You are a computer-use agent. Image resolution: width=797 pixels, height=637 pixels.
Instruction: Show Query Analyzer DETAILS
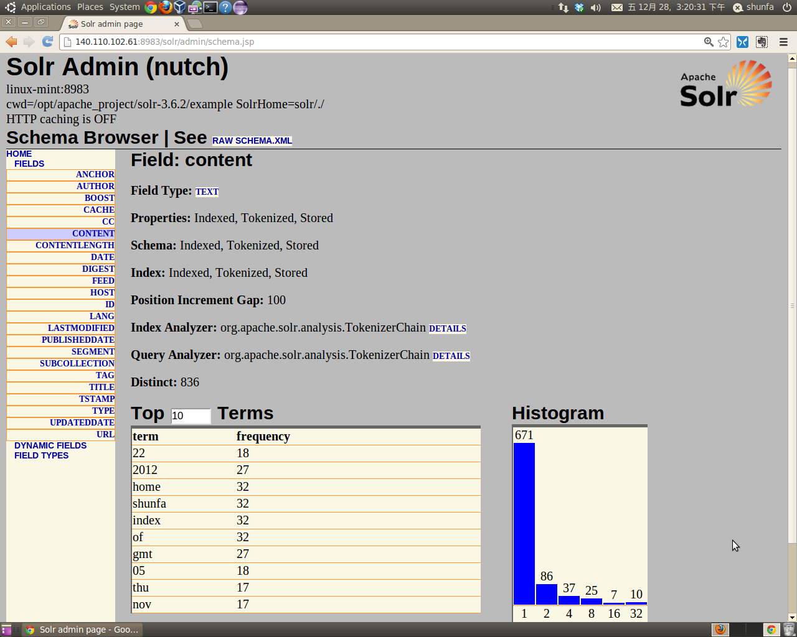(x=451, y=356)
